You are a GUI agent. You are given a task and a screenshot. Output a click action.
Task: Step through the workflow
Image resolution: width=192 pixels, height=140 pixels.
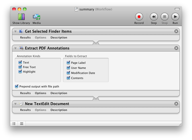coord(154,17)
